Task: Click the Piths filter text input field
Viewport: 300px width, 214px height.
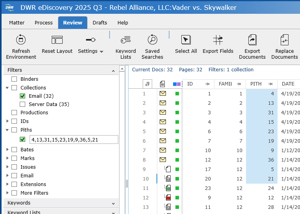Action: 74,140
